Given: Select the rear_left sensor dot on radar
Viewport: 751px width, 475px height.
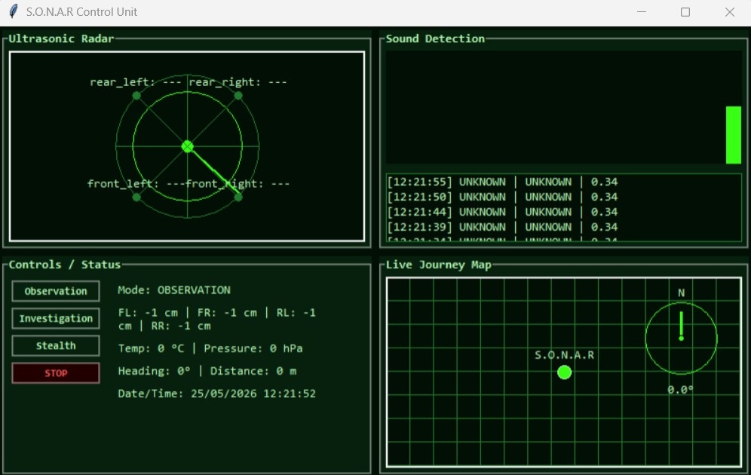Looking at the screenshot, I should click(136, 96).
